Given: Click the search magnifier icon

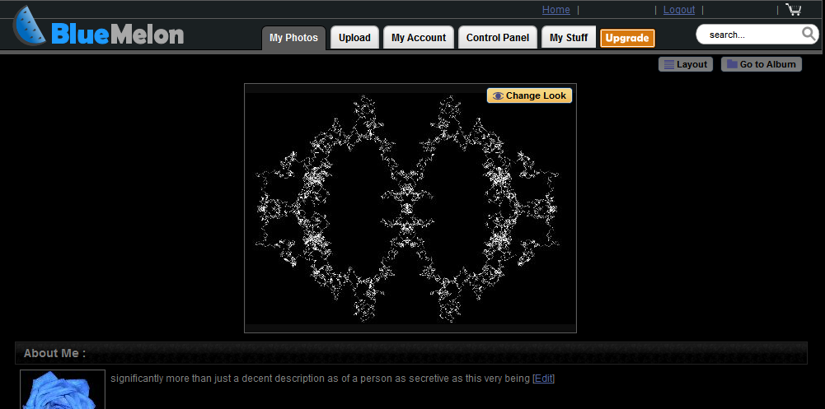Looking at the screenshot, I should (x=809, y=34).
